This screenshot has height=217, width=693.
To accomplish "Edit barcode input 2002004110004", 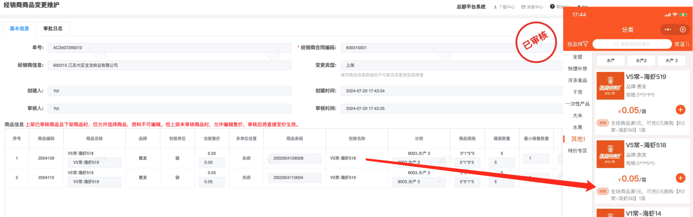I will 295,178.
